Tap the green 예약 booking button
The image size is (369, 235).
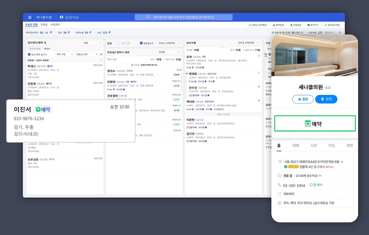click(315, 123)
